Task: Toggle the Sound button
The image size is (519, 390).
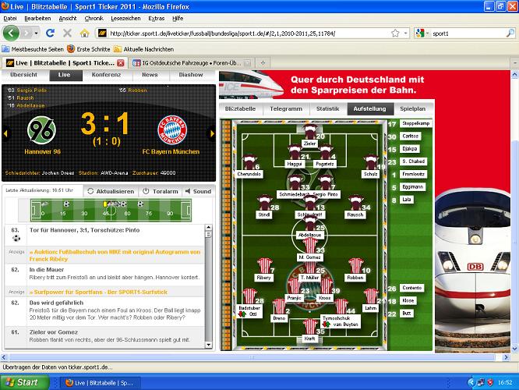Action: pos(198,192)
